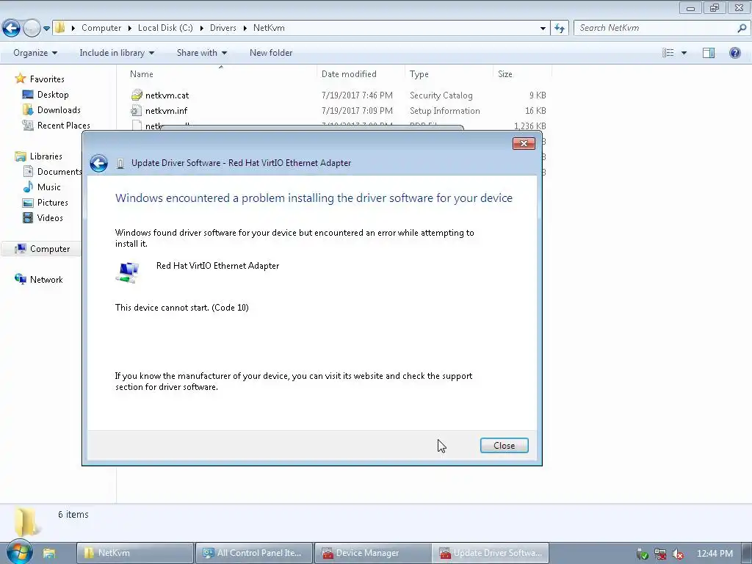
Task: Click the Windows Start orb
Action: point(20,552)
